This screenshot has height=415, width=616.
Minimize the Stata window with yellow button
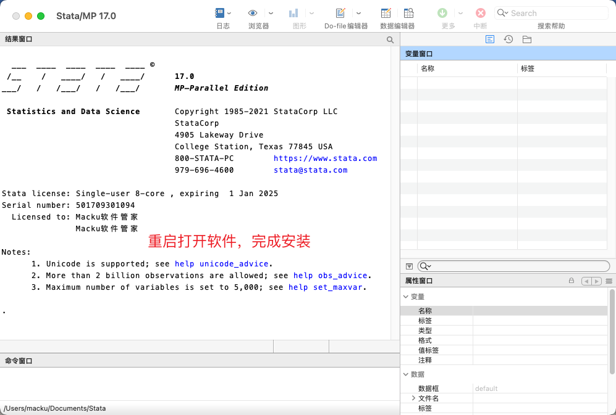point(28,16)
